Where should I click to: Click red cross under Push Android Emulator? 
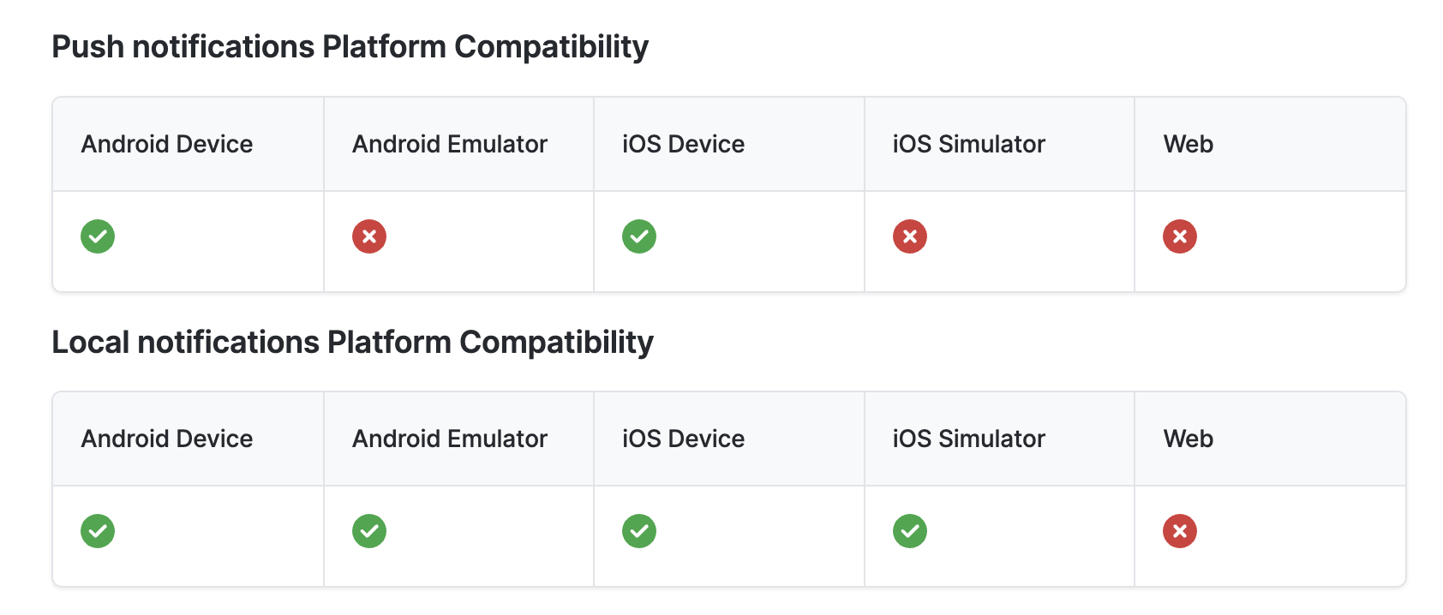(x=369, y=236)
